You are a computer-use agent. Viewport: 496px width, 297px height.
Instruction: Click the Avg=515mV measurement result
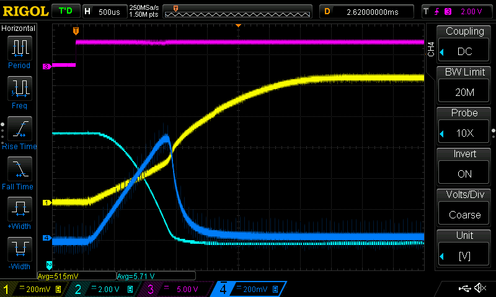coord(76,276)
